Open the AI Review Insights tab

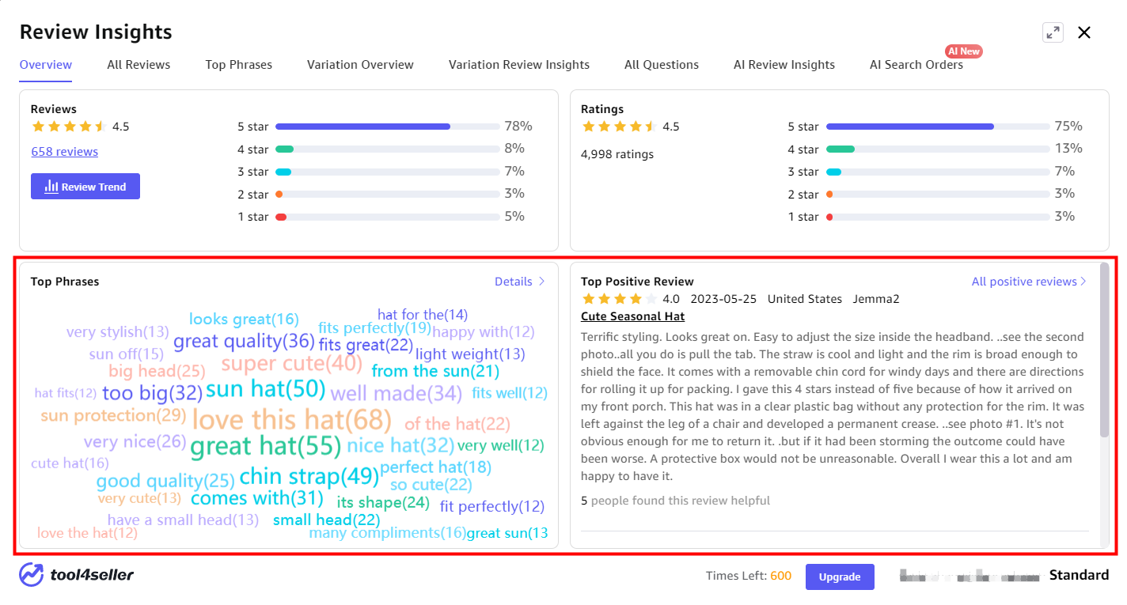[x=784, y=65]
